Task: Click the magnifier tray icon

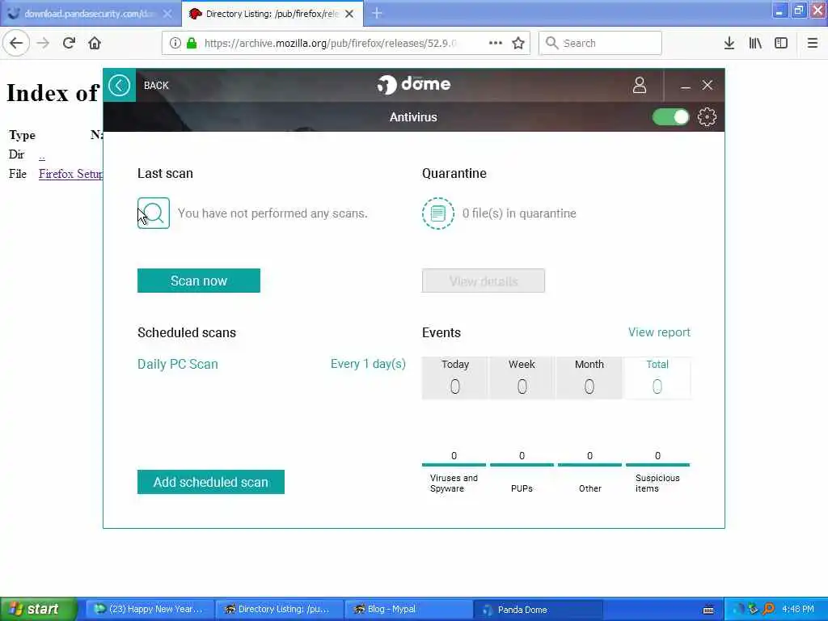Action: [x=769, y=609]
